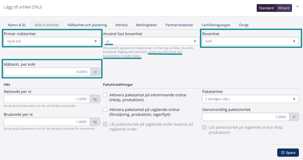
Task: Open Paketenhet dropdown selector
Action: point(251,99)
